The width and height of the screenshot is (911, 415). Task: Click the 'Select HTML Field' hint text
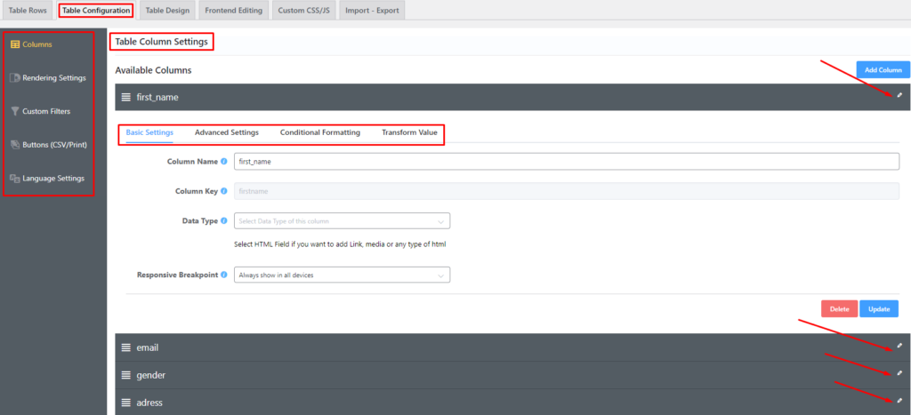click(x=340, y=244)
